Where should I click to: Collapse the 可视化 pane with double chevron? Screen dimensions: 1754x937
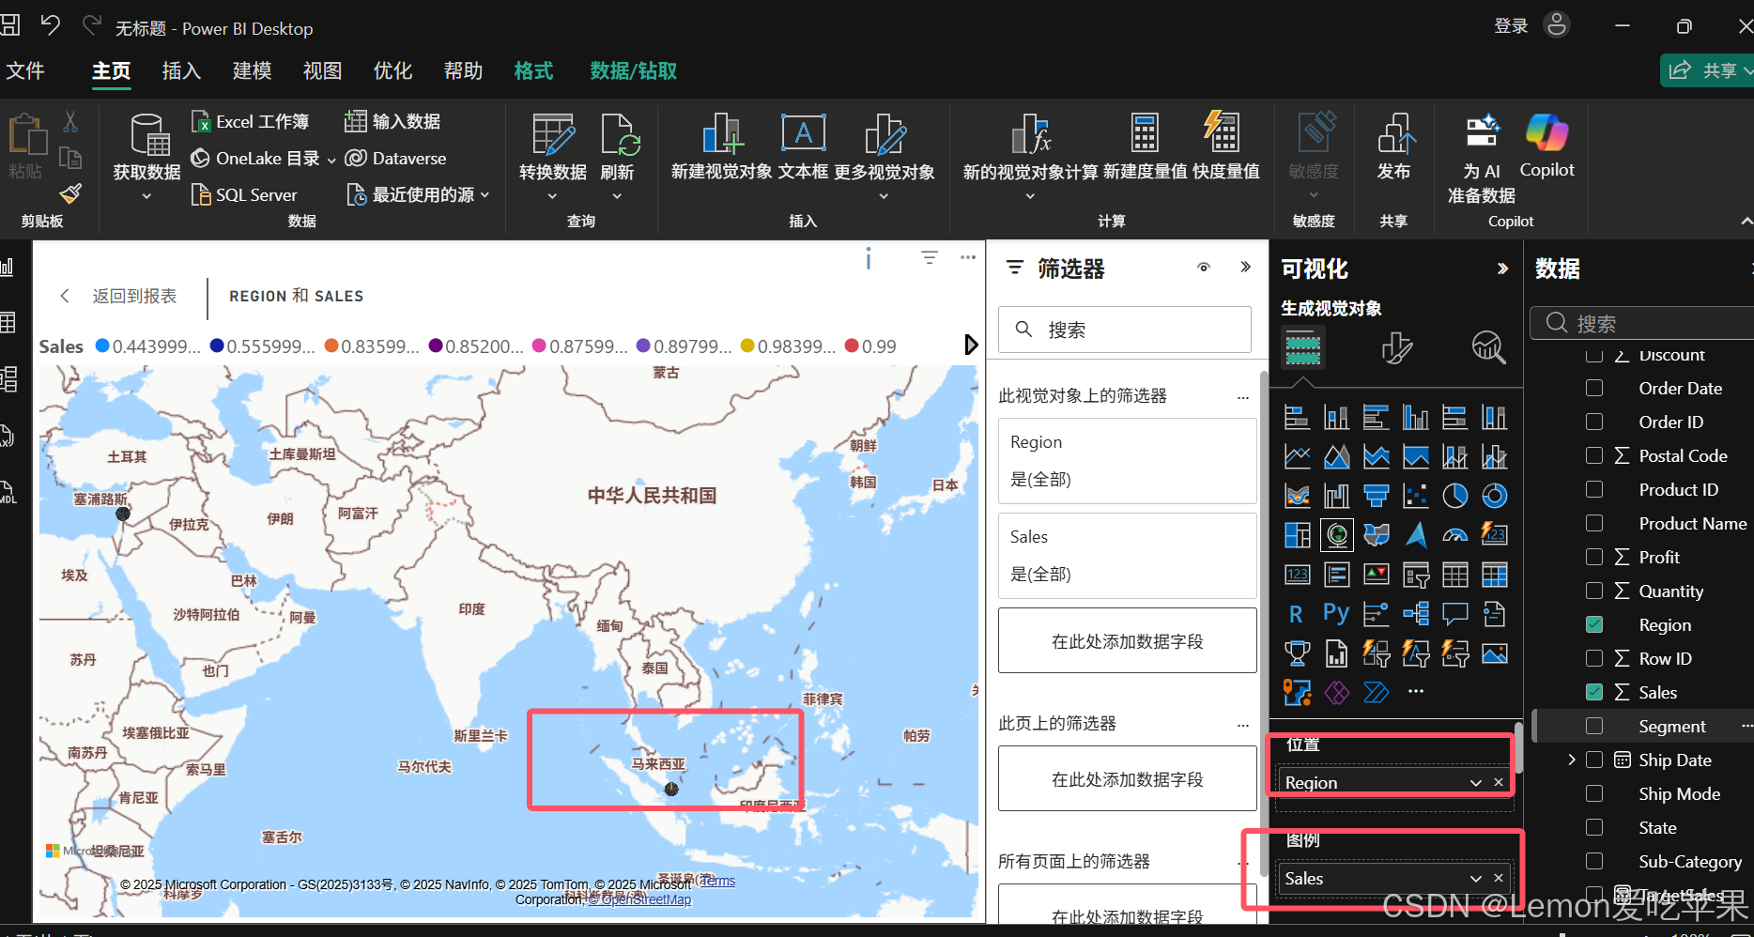coord(1502,269)
